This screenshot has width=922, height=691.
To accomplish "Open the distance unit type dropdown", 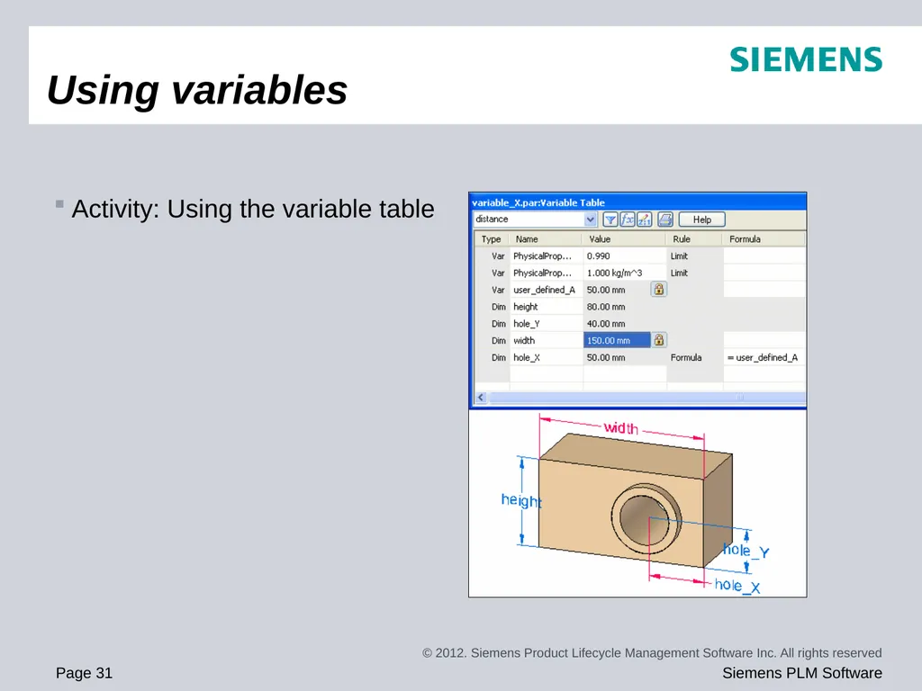I will tap(590, 220).
